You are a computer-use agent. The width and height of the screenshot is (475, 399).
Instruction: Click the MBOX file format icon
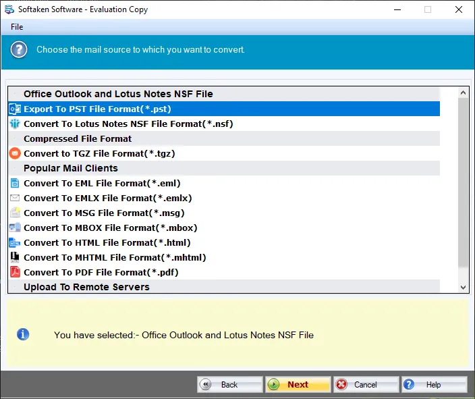click(15, 228)
